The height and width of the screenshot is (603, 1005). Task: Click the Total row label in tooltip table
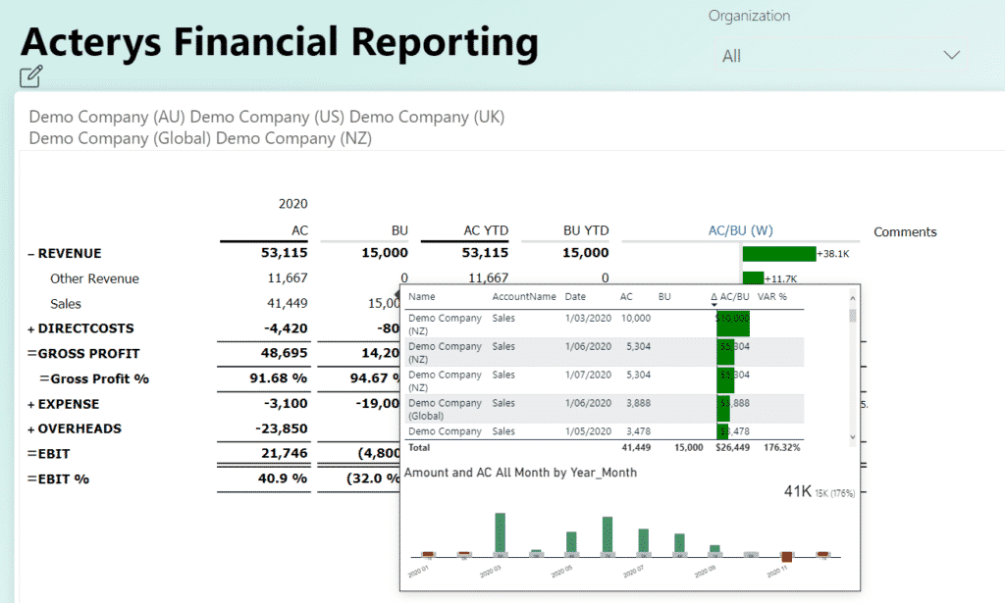coord(419,447)
